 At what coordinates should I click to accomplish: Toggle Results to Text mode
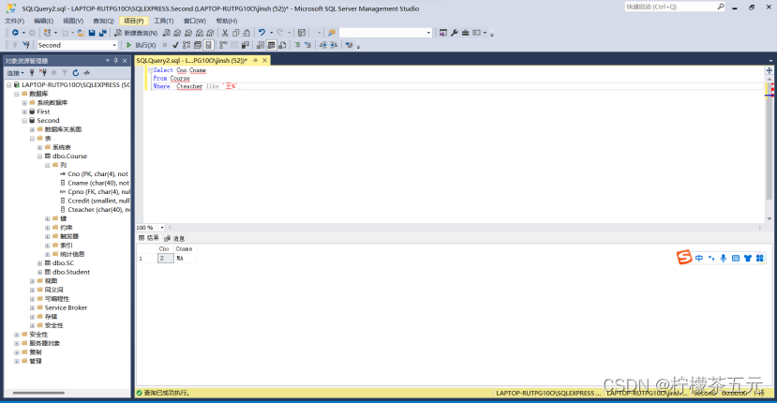click(261, 45)
